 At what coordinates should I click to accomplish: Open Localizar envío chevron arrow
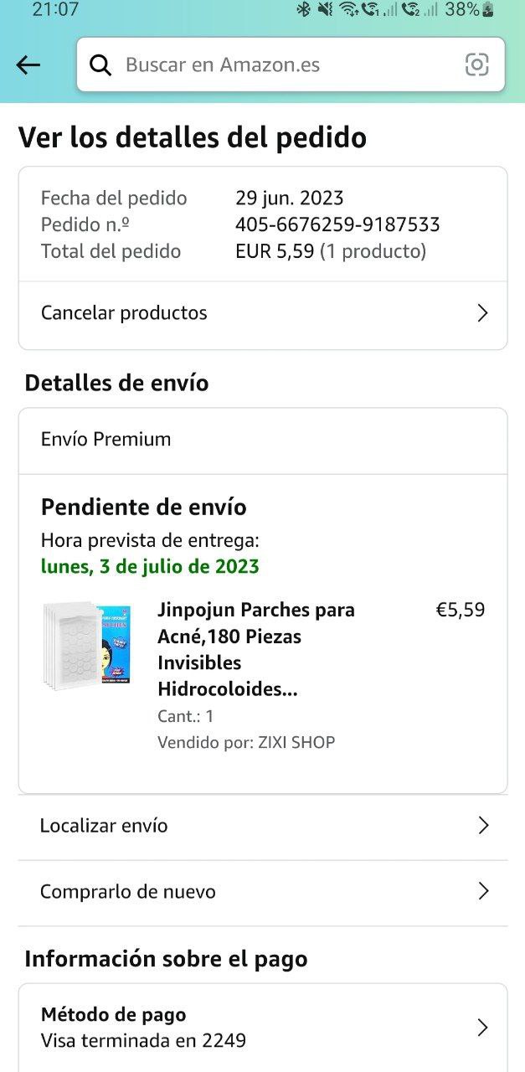coord(483,826)
